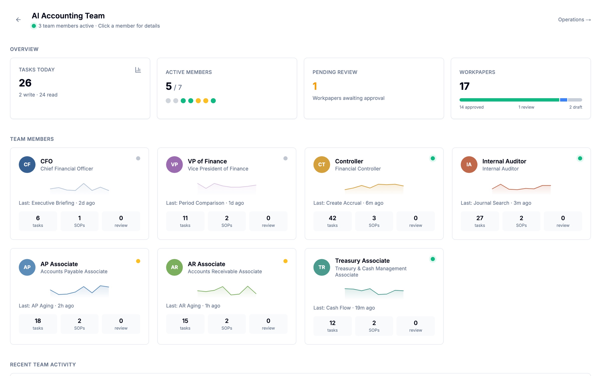Open the Pending Review overview card

coord(374,88)
